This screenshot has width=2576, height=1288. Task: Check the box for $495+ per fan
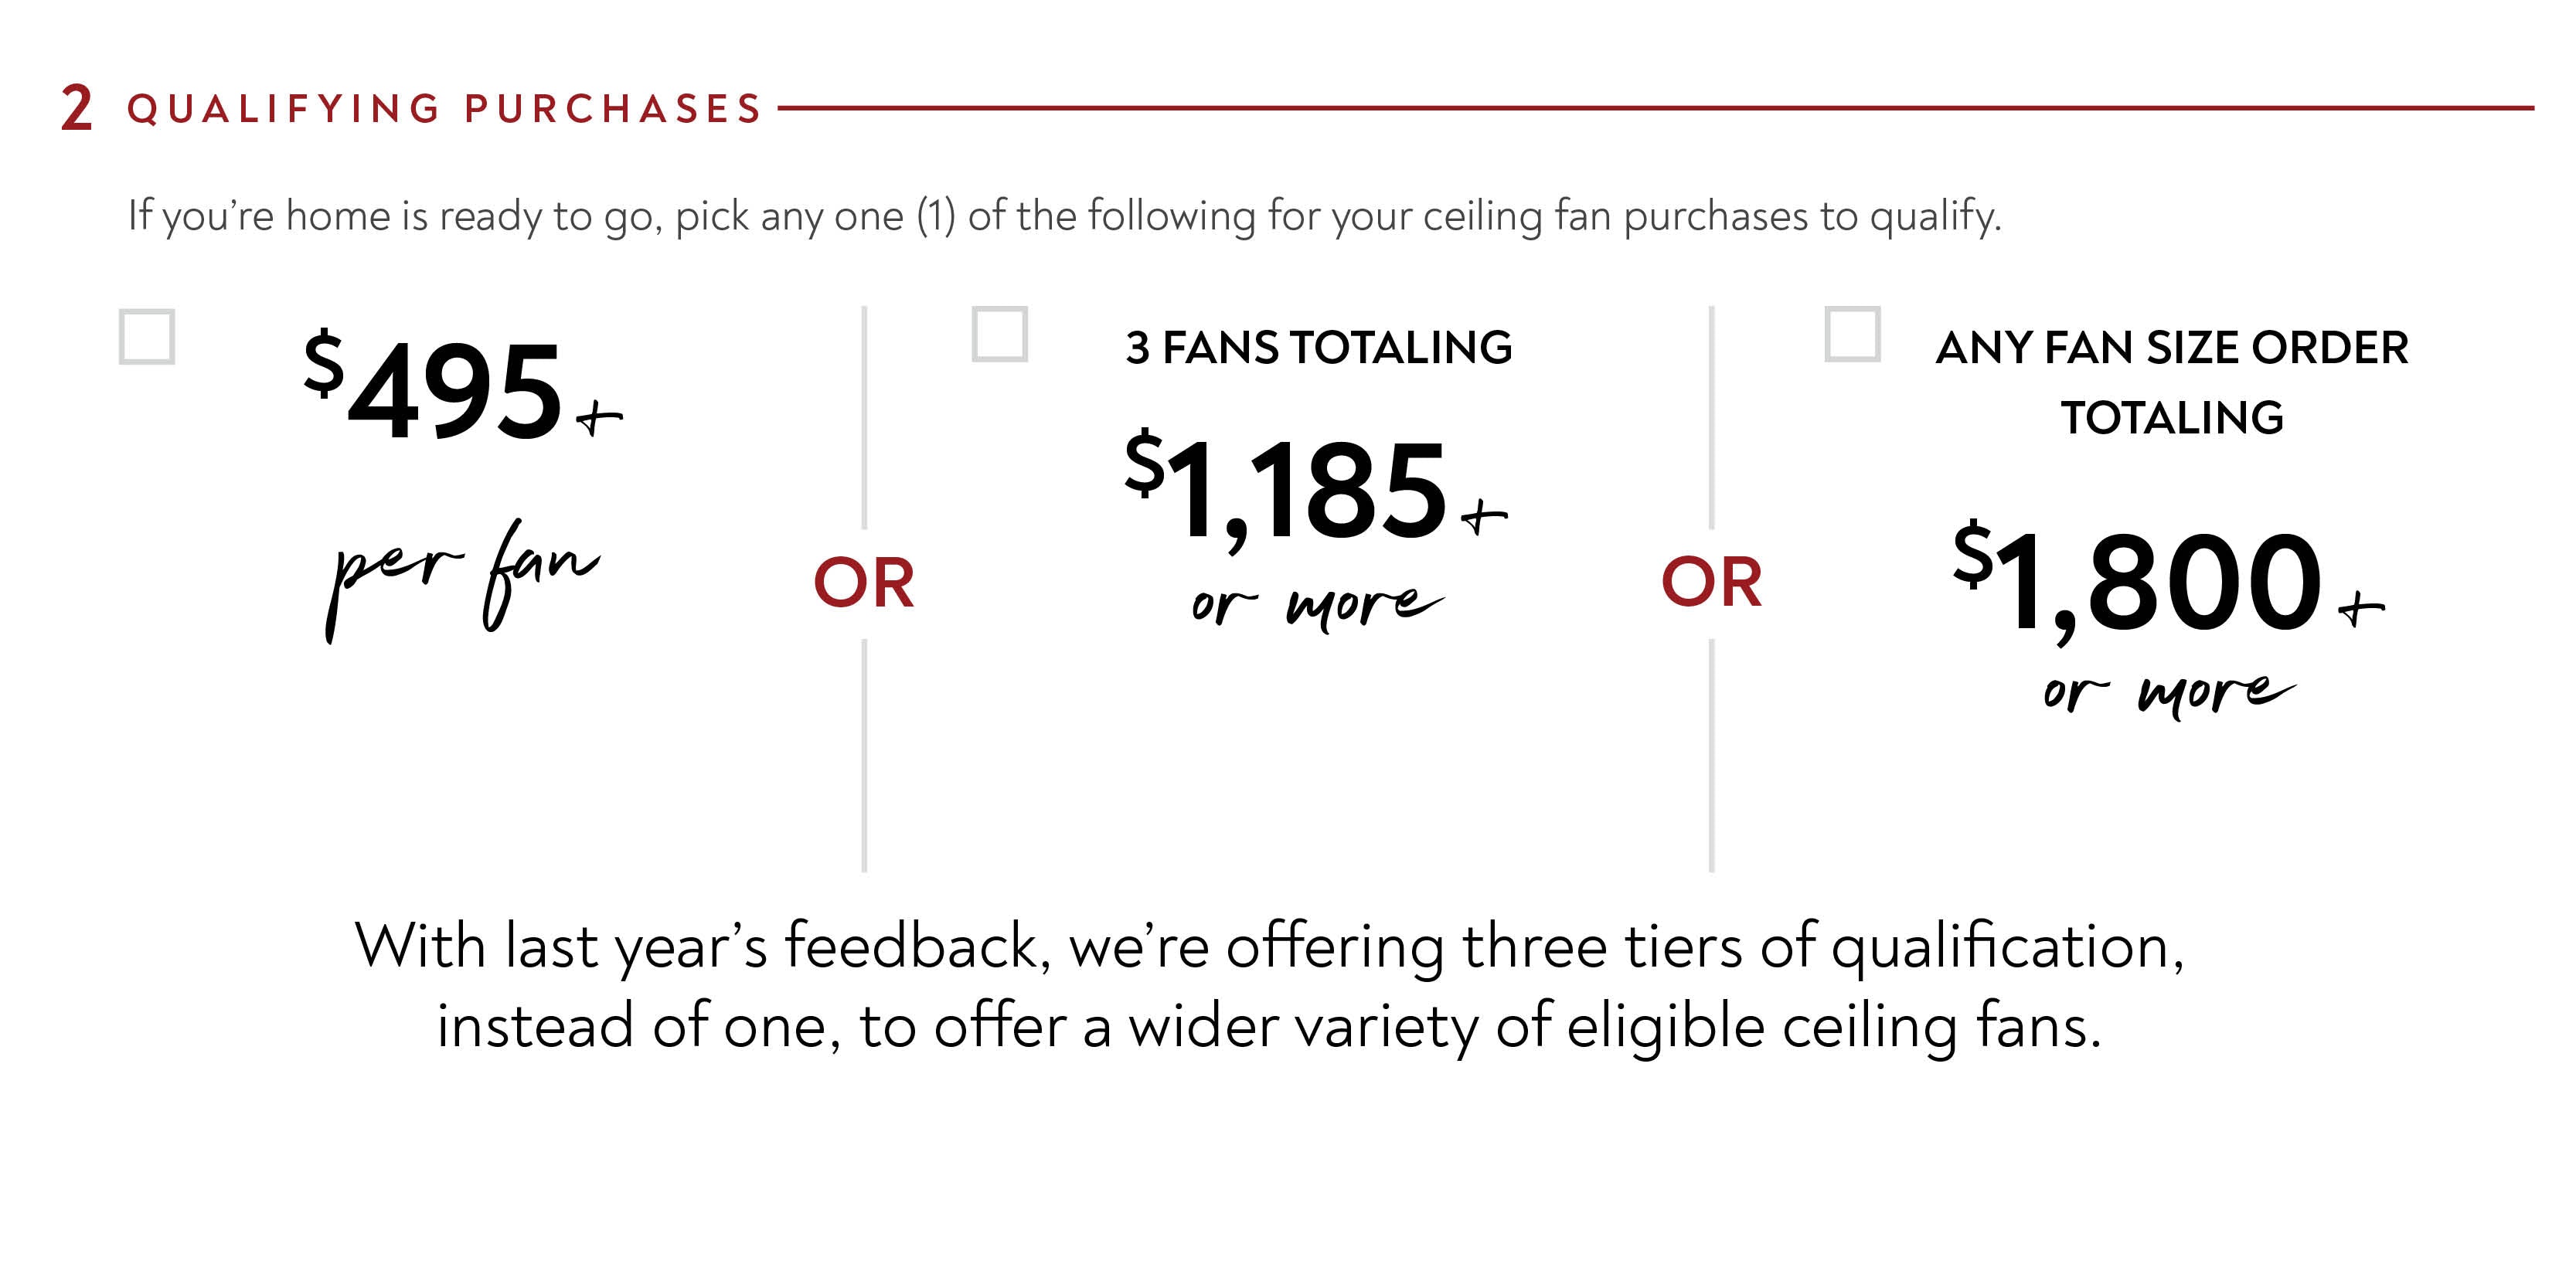(147, 337)
